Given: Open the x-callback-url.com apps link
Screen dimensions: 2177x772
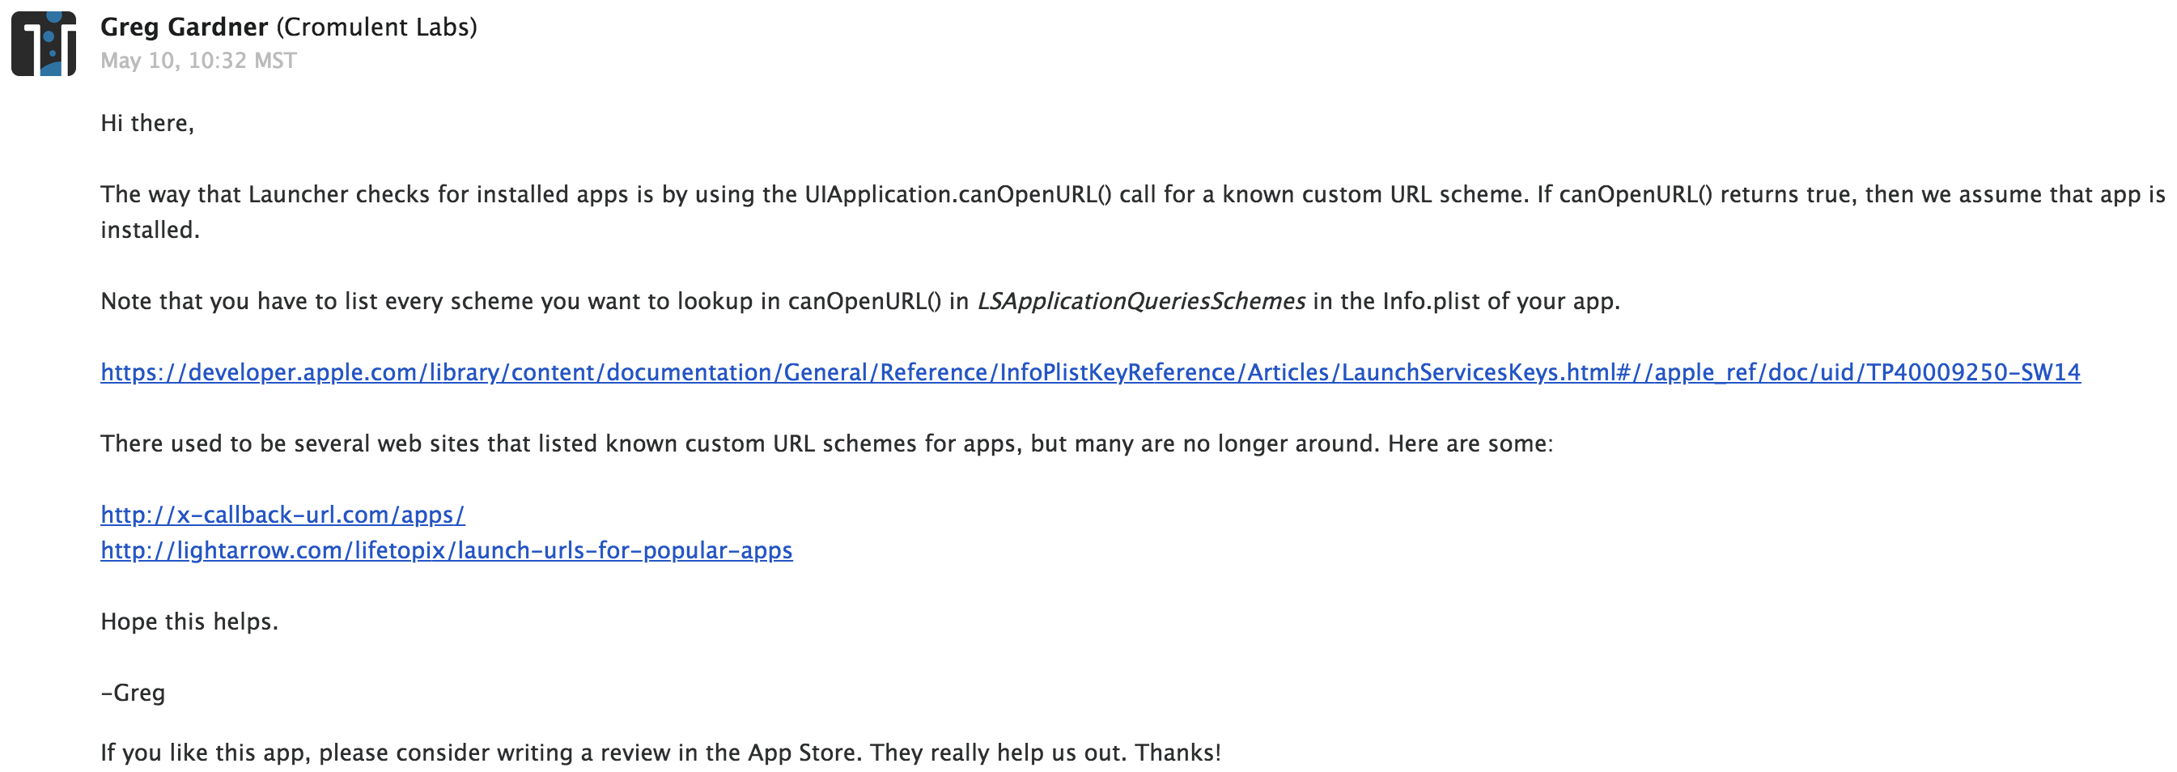Looking at the screenshot, I should tap(282, 515).
